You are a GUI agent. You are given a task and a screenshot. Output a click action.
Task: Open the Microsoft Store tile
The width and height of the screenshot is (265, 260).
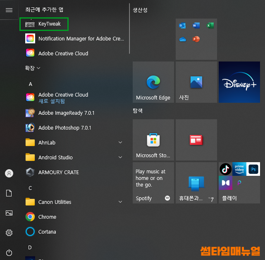click(153, 140)
